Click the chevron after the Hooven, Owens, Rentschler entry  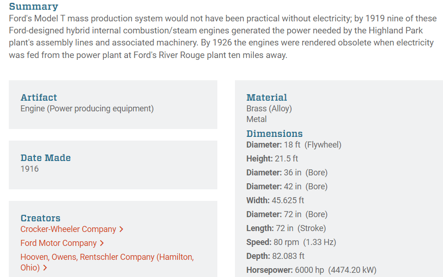(x=46, y=268)
